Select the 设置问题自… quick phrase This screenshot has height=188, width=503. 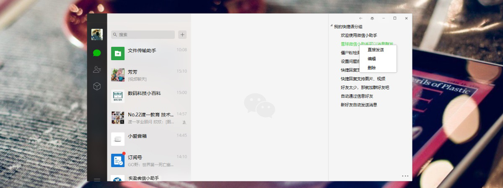tap(350, 61)
